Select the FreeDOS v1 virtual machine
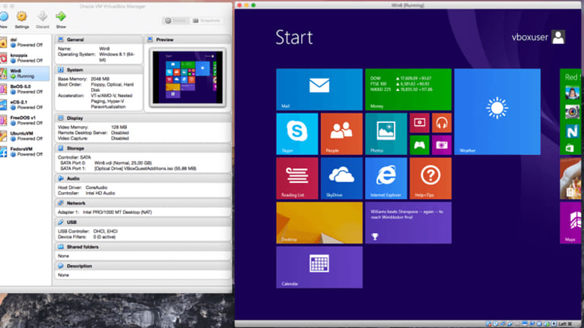The width and height of the screenshot is (584, 328). click(x=24, y=121)
